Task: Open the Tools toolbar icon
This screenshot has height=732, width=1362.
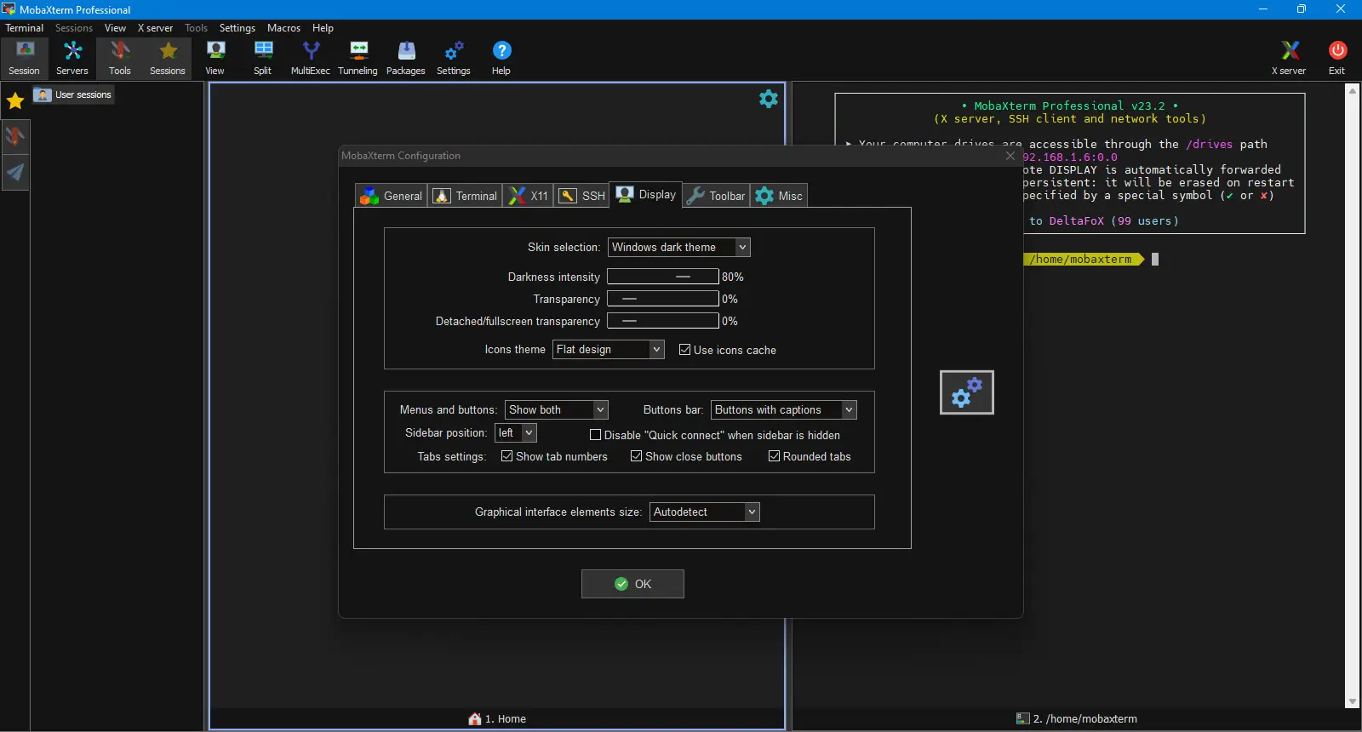Action: 120,58
